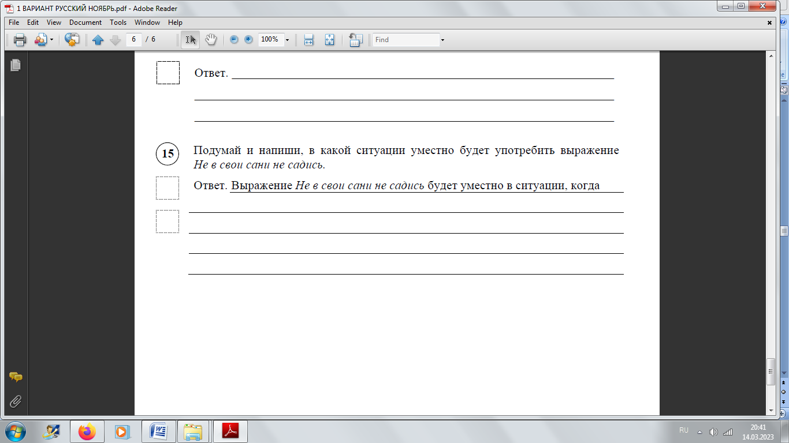Click the document scrollbar down arrow
789x443 pixels.
(x=770, y=410)
